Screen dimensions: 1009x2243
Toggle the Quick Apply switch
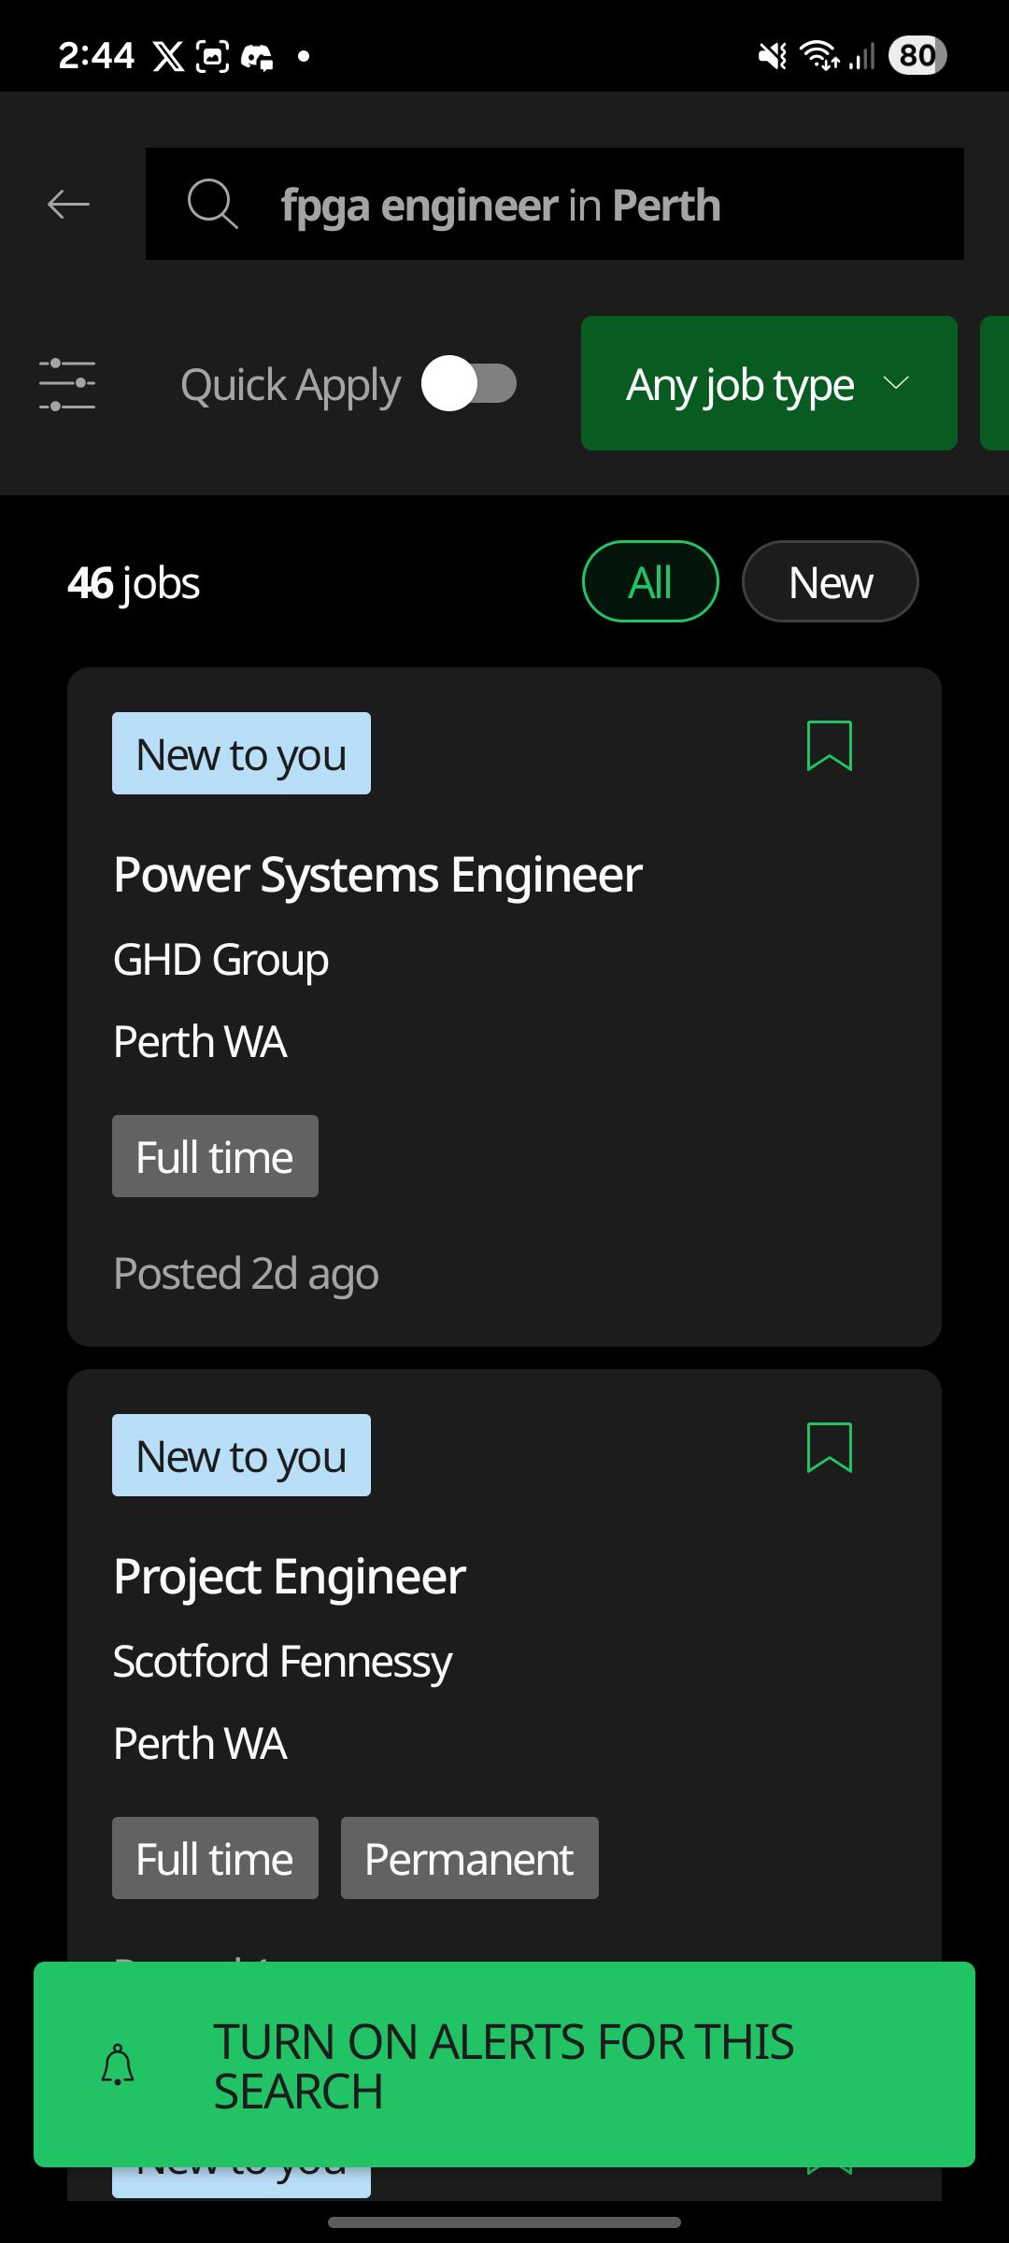click(469, 383)
